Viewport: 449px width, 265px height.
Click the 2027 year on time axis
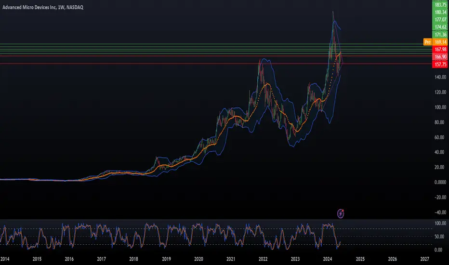click(x=424, y=259)
